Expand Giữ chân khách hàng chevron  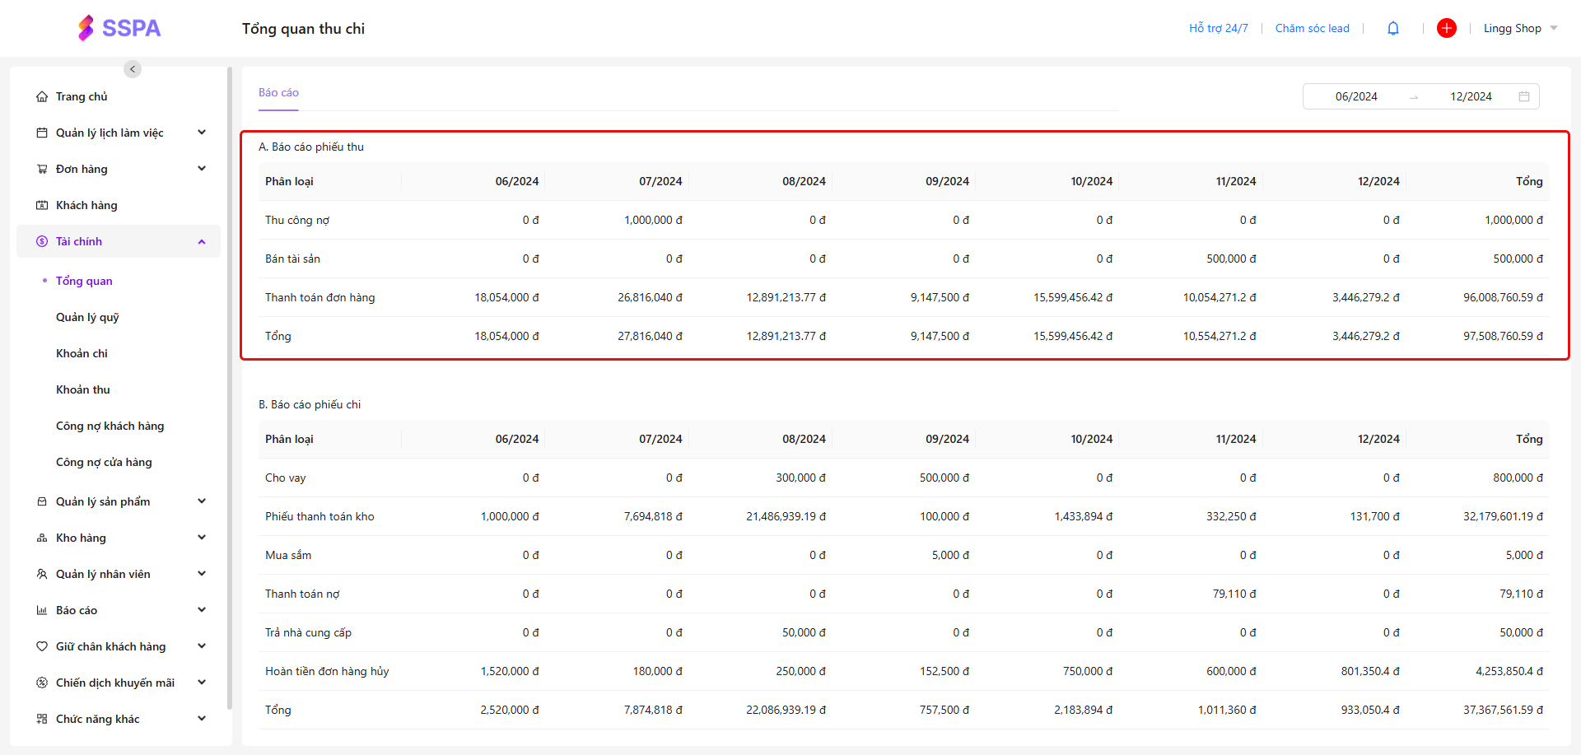pyautogui.click(x=202, y=646)
